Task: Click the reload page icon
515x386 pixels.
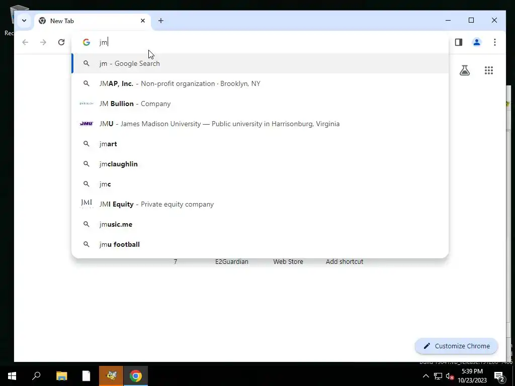Action: (x=61, y=42)
